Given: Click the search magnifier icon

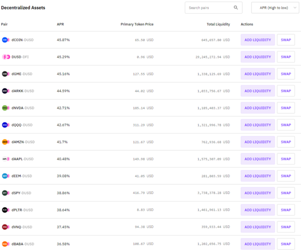Looking at the screenshot, I should [x=236, y=7].
